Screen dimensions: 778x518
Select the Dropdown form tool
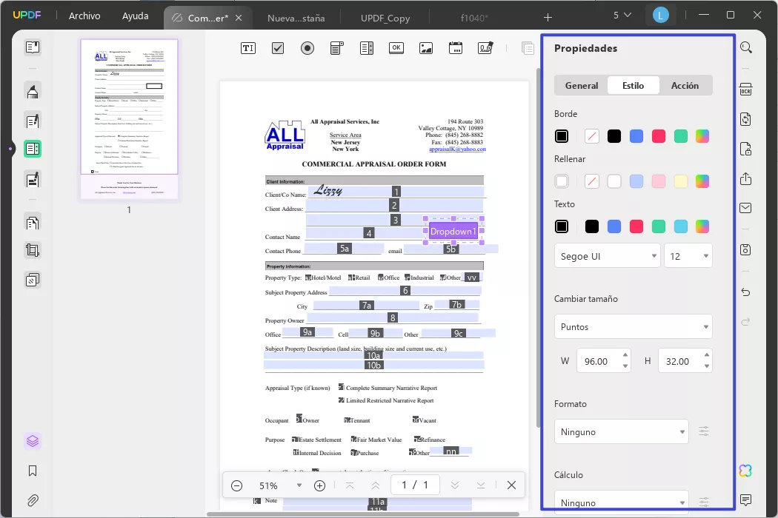(x=337, y=48)
